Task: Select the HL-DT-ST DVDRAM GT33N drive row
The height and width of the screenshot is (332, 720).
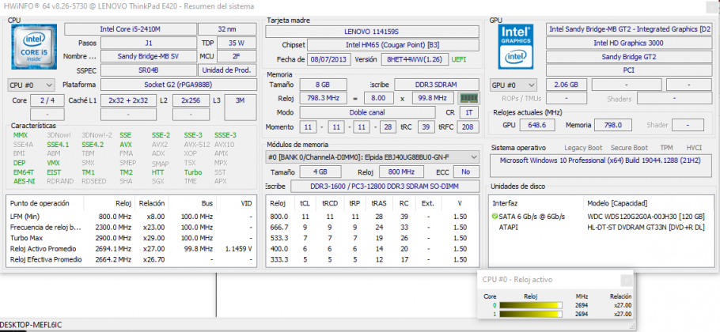Action: 601,227
